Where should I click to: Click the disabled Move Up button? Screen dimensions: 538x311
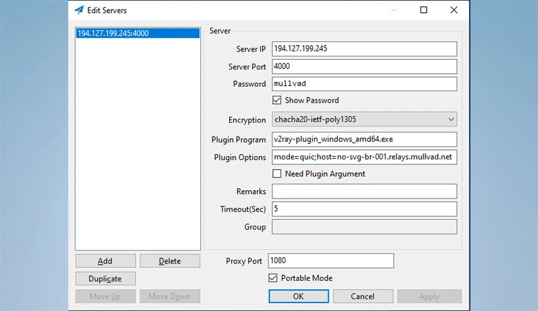click(x=106, y=296)
